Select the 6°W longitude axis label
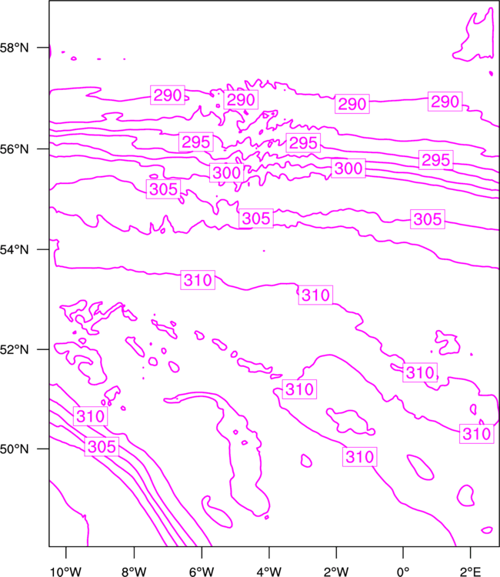 click(x=202, y=572)
